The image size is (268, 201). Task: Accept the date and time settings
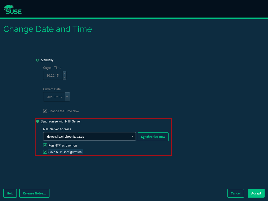point(256,193)
